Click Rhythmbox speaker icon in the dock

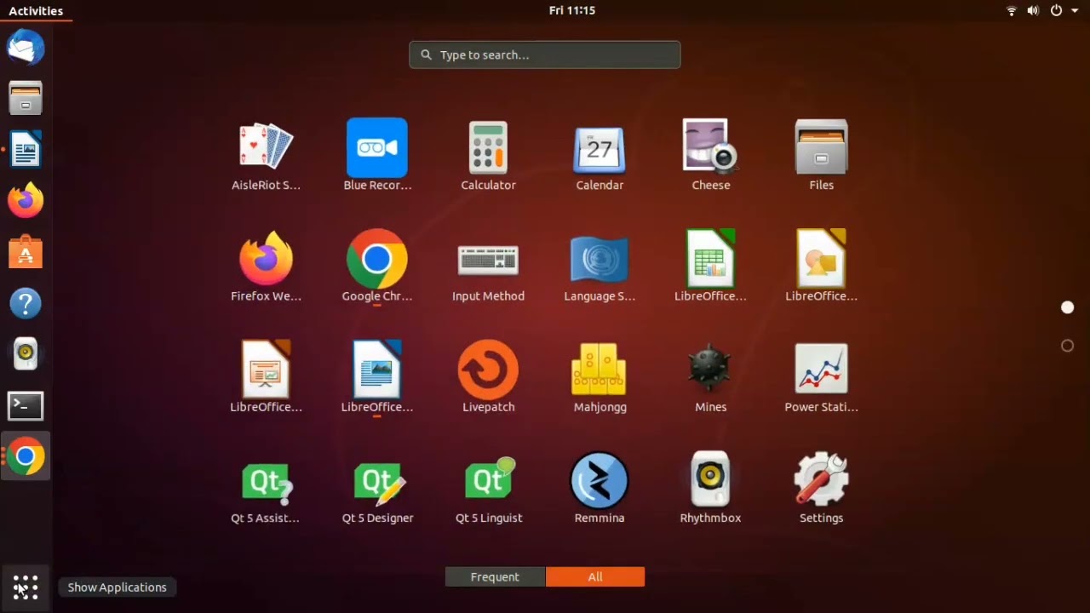coord(26,354)
